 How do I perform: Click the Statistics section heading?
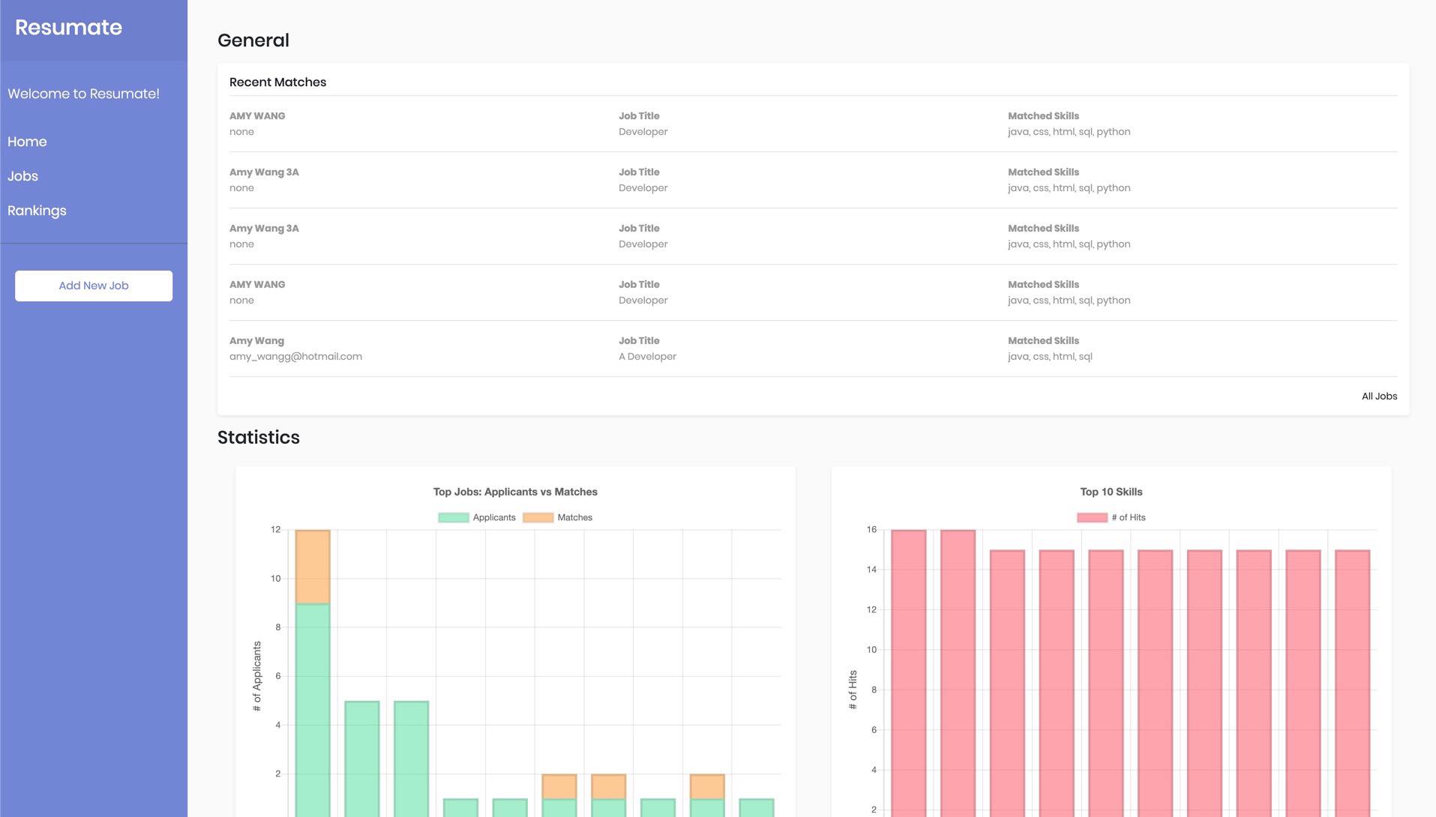point(259,438)
